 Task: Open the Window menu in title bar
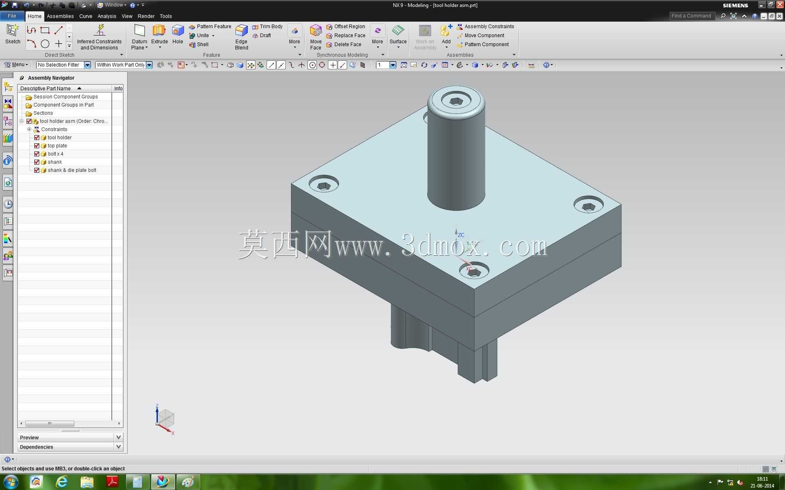pyautogui.click(x=112, y=5)
